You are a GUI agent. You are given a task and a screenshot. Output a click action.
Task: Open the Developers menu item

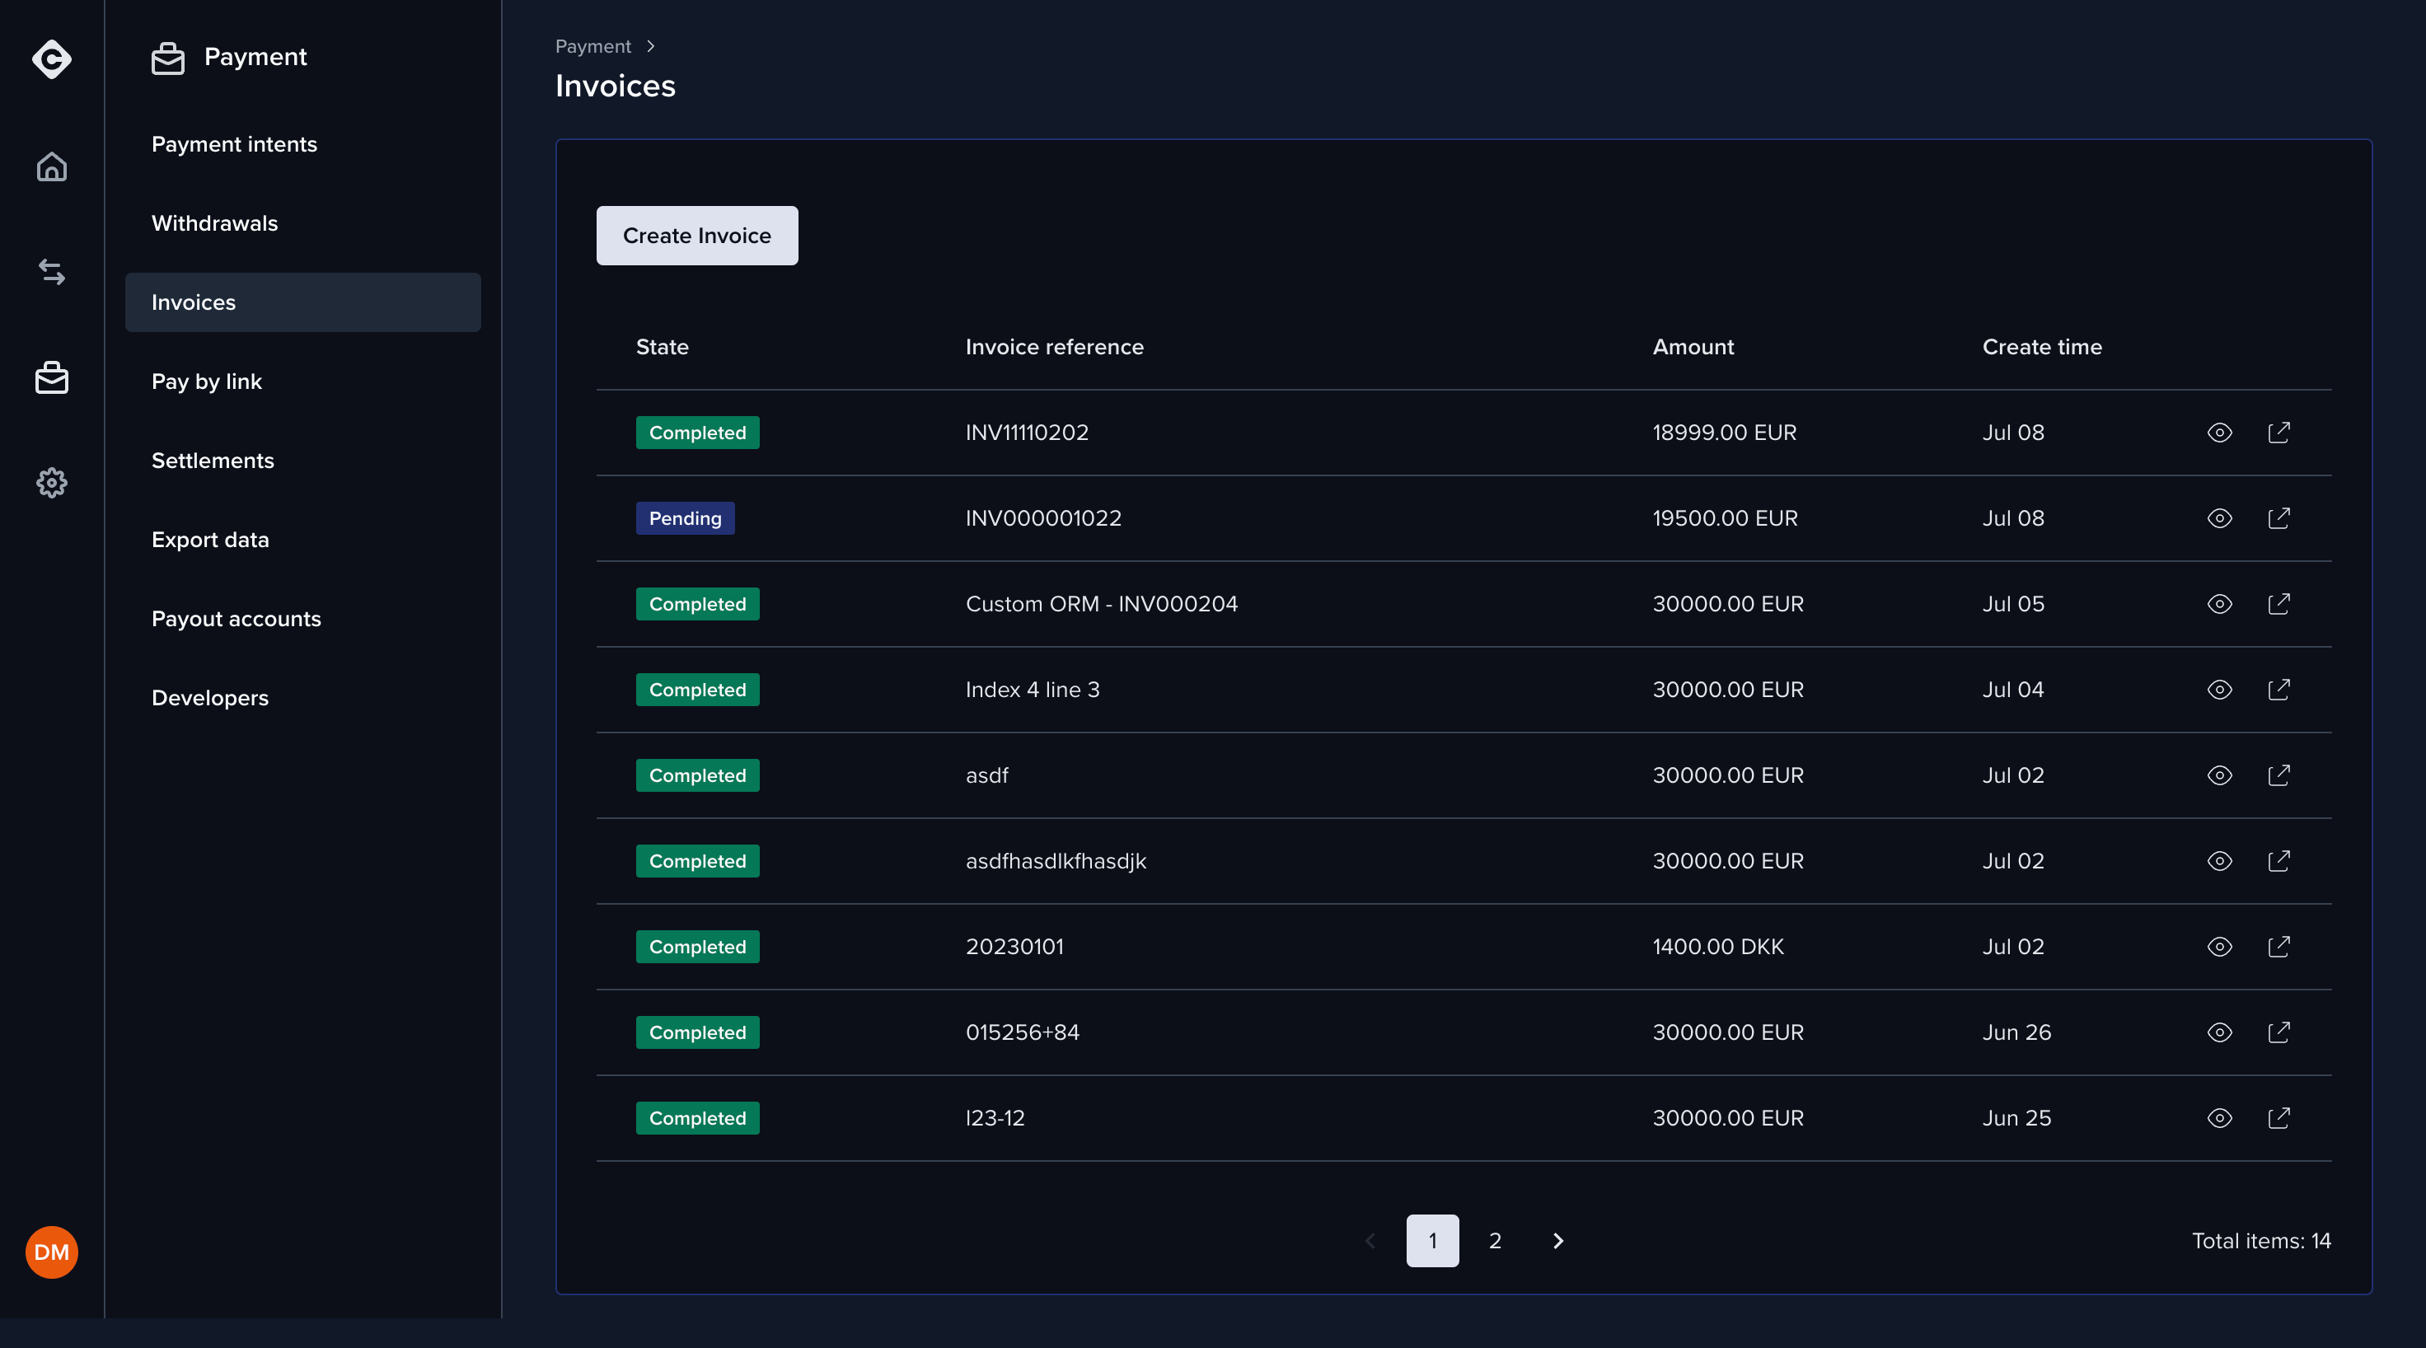[x=209, y=698]
